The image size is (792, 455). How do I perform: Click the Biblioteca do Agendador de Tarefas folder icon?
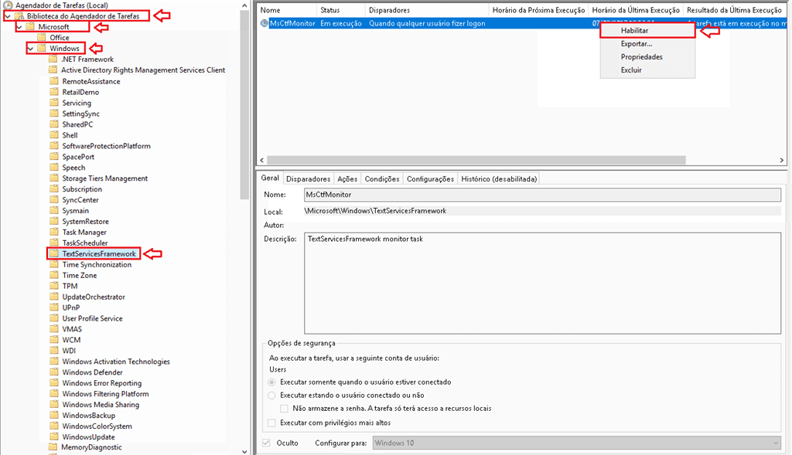point(20,16)
